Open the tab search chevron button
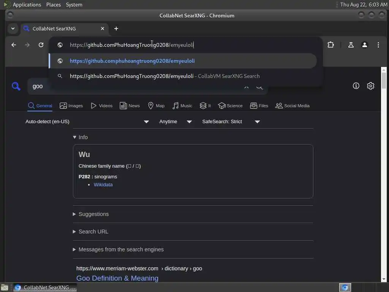Screen dimensions: 389x292 coord(13,29)
